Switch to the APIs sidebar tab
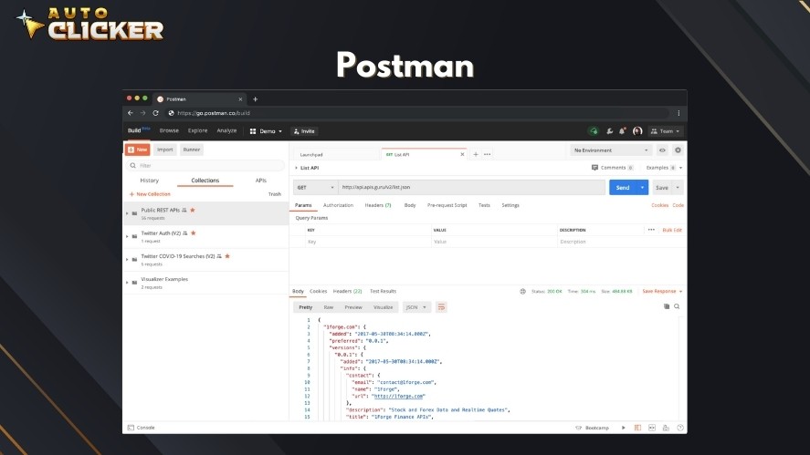The width and height of the screenshot is (810, 455). (x=261, y=181)
